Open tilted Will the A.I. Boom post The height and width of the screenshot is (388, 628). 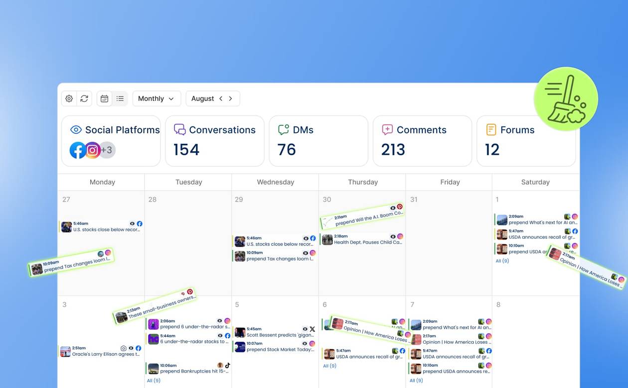pos(362,217)
